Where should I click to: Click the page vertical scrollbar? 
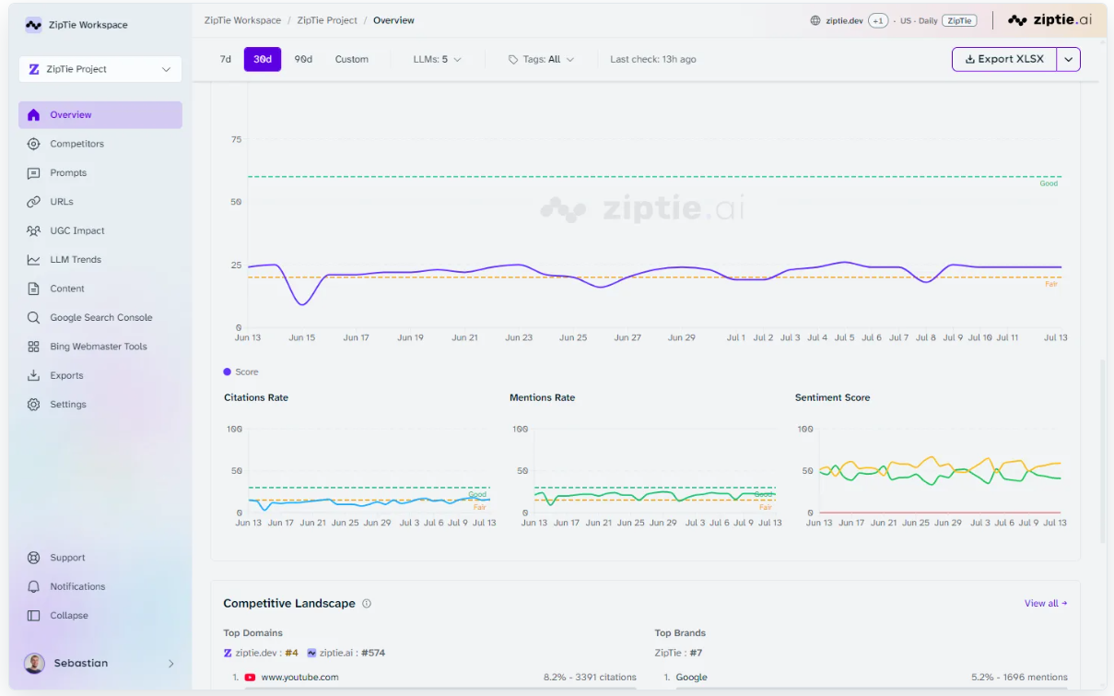coord(1103,450)
